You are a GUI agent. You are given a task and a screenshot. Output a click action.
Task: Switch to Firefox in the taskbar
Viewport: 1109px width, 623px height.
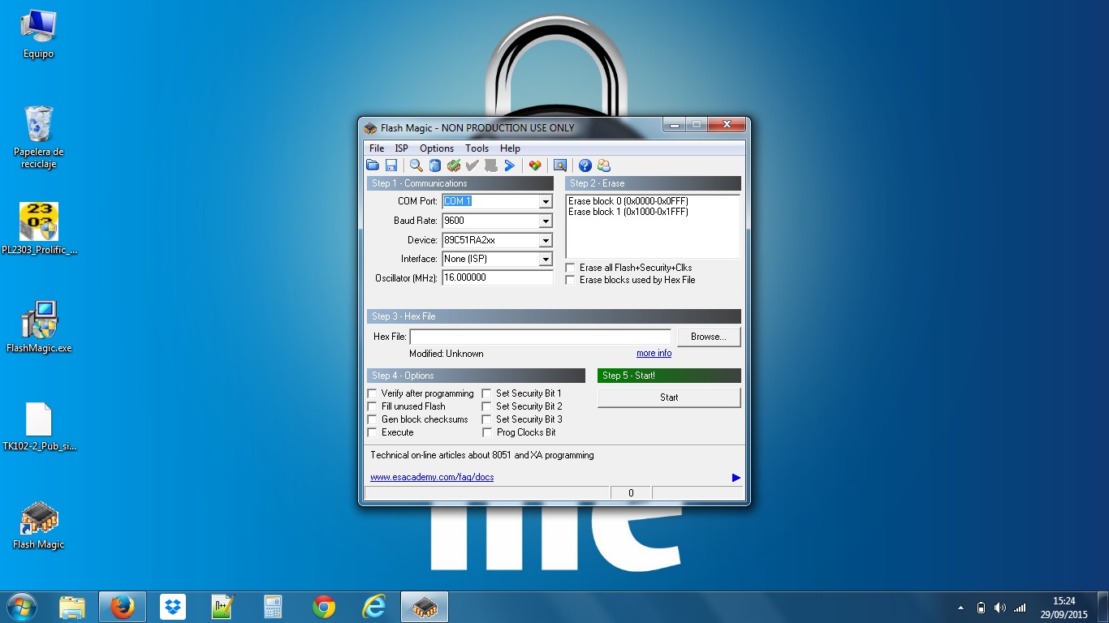point(123,607)
